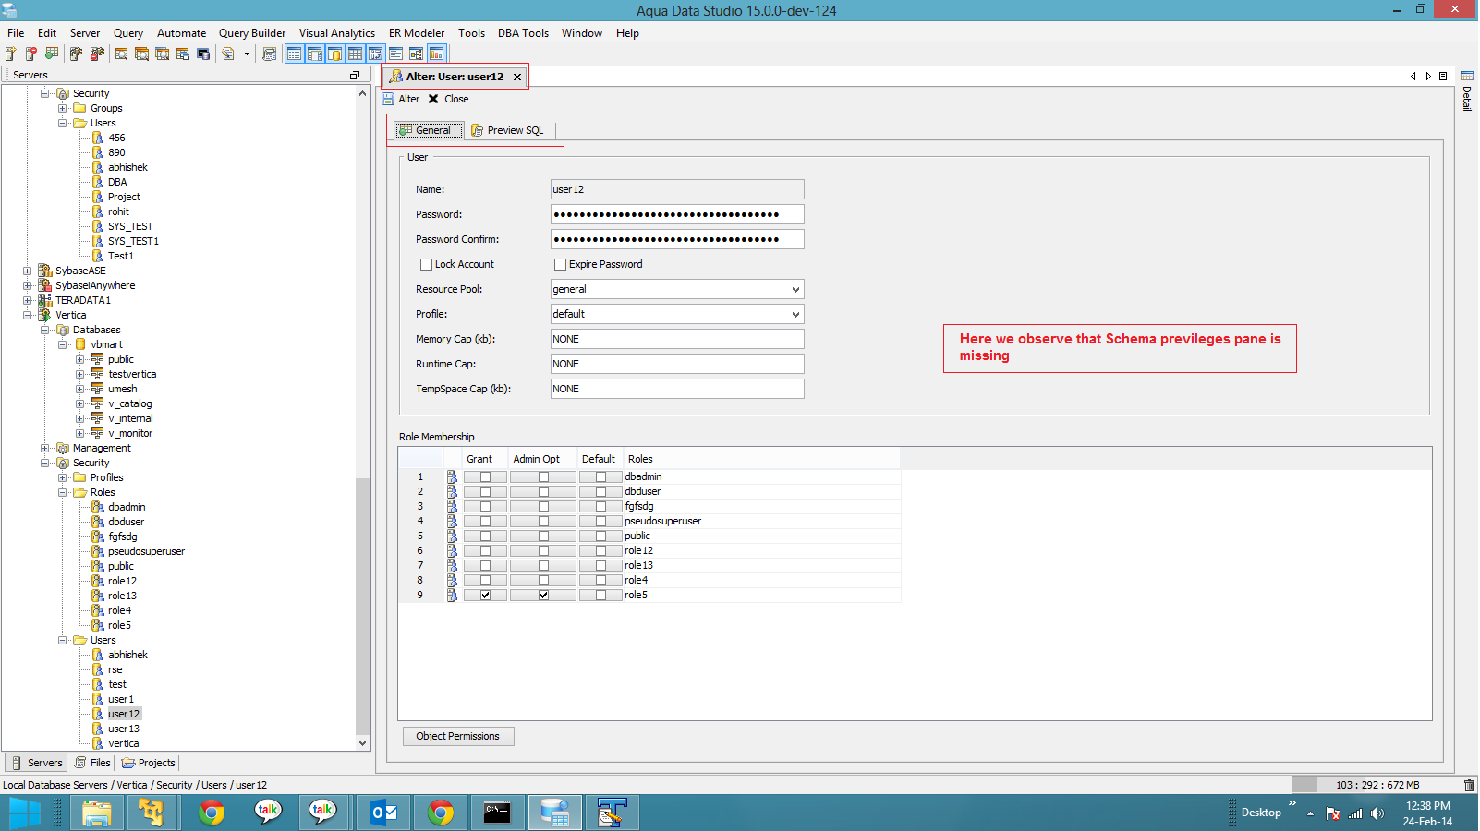The image size is (1480, 831).
Task: Toggle the Lock Account checkbox
Action: (426, 264)
